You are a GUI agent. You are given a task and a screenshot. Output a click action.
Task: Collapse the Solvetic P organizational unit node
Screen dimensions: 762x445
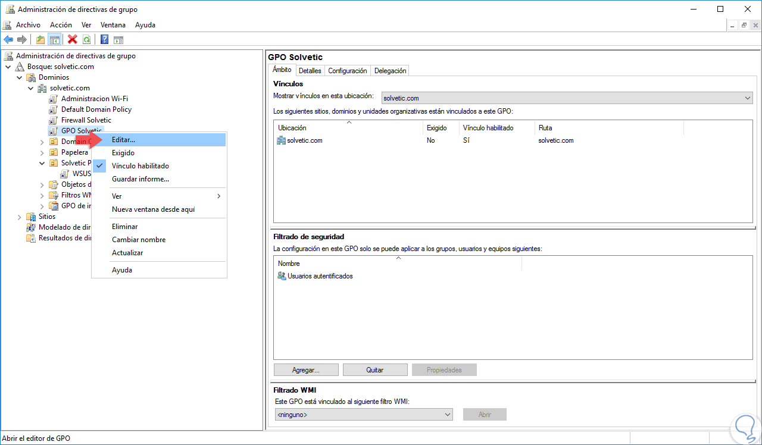click(x=42, y=163)
